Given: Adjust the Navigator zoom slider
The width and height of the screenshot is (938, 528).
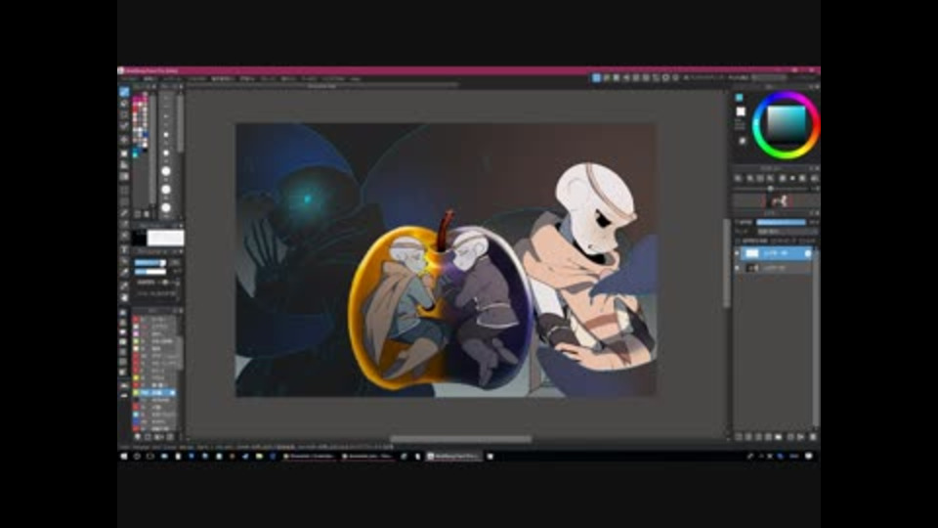Looking at the screenshot, I should 770,189.
